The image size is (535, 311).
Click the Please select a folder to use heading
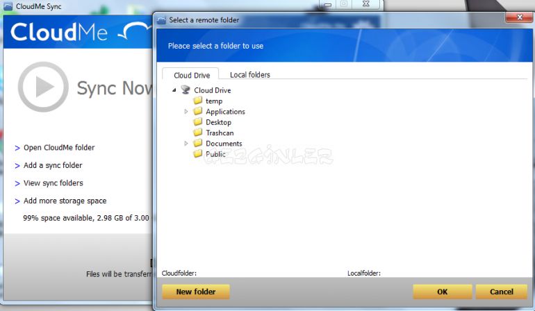click(x=215, y=46)
